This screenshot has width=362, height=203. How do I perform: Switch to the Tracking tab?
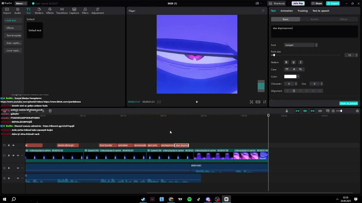(x=303, y=11)
